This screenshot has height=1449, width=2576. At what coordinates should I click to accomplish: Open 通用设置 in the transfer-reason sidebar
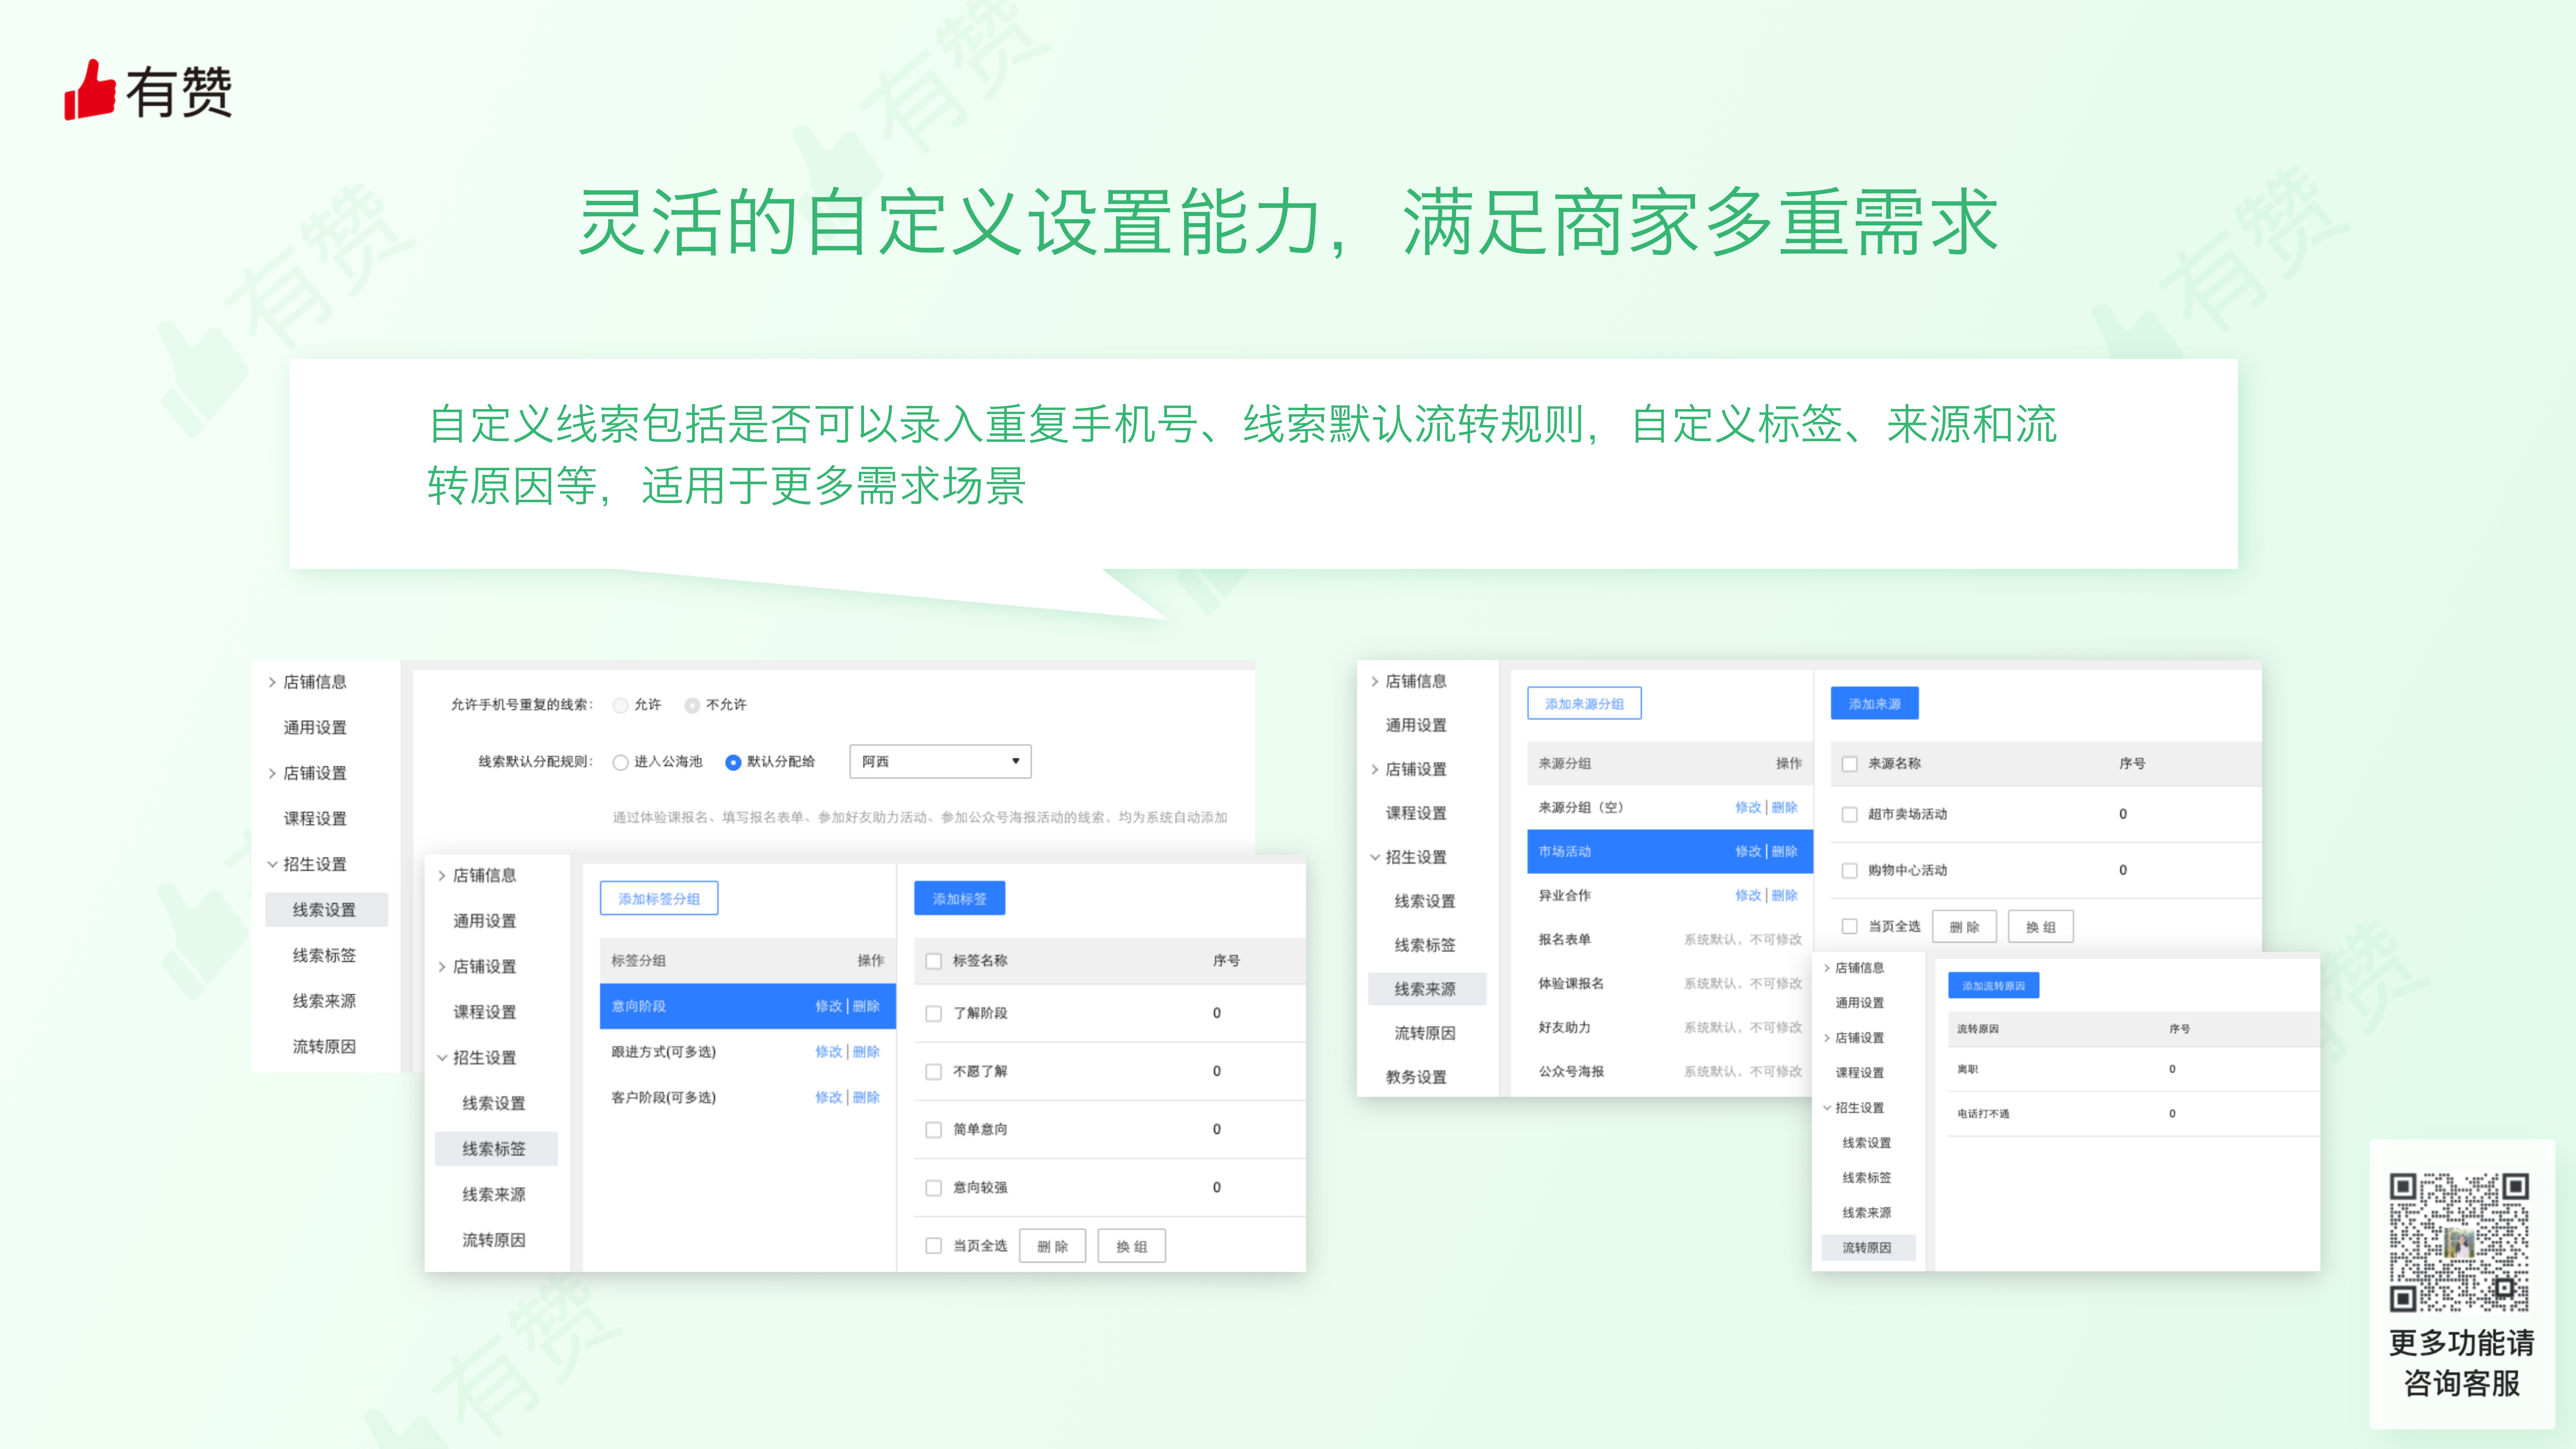coord(1860,1003)
